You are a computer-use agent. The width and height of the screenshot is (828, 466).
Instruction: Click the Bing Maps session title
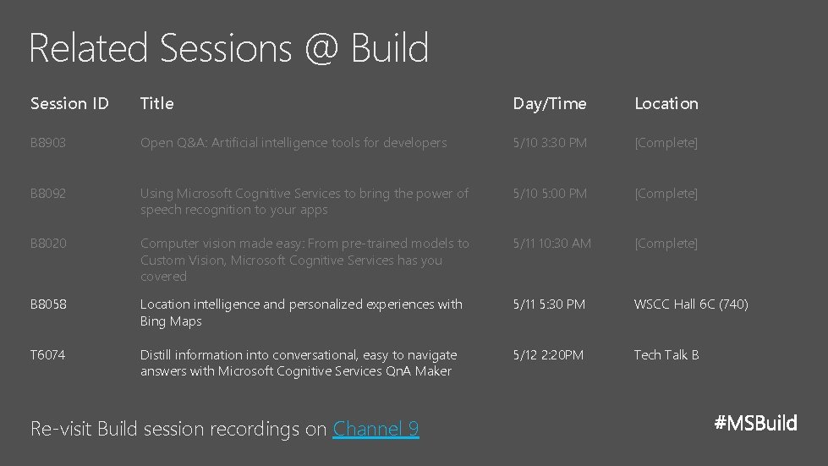(301, 312)
